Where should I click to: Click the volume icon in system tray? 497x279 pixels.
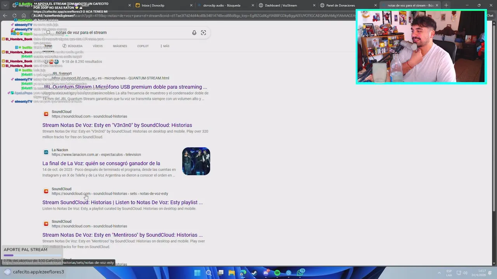(x=465, y=273)
